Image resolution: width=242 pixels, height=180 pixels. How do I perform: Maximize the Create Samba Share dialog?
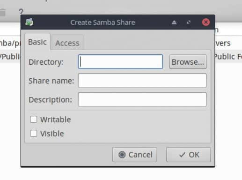189,22
